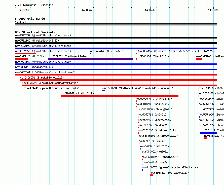This screenshot has height=185, width=224.
Task: Click nsv6065718 Wu2021 label
Action: 152,115
